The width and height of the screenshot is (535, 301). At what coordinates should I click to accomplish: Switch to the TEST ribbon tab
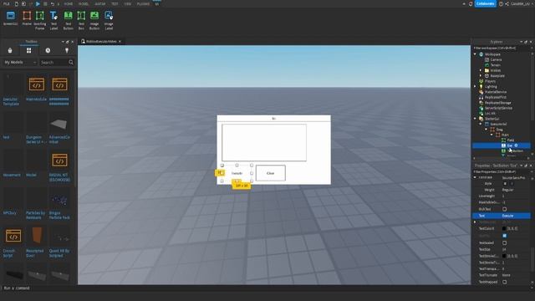click(115, 3)
